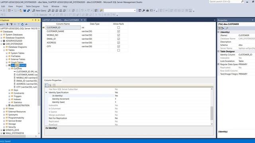Click the Open File folder icon
255x143 pixels.
21,11
